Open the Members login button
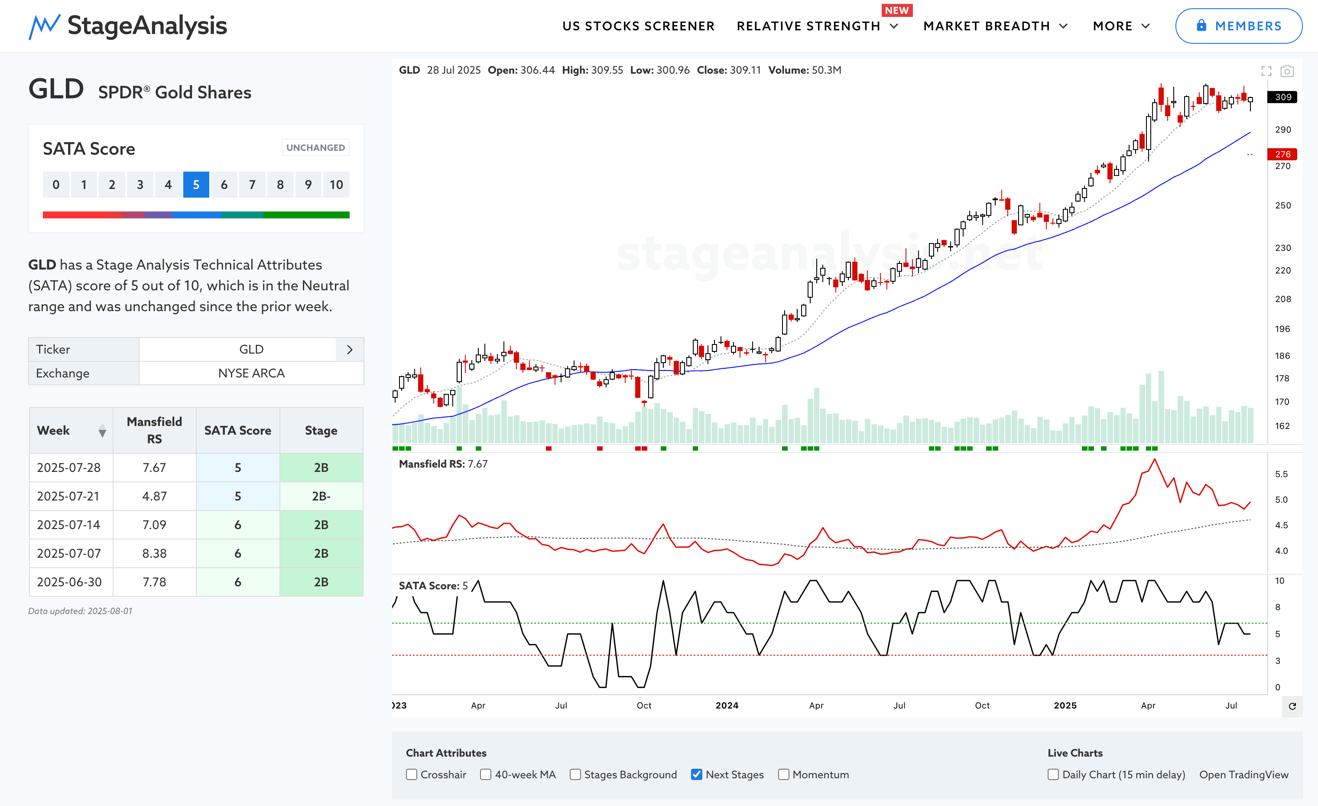 click(x=1238, y=26)
